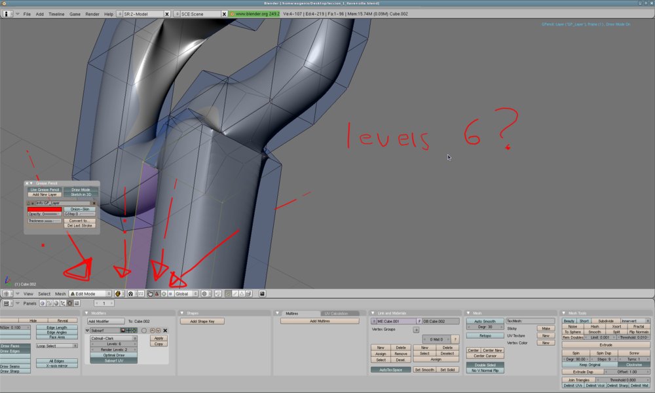Open Logic context in Panels header
Image resolution: width=655 pixels, height=393 pixels.
[43, 303]
